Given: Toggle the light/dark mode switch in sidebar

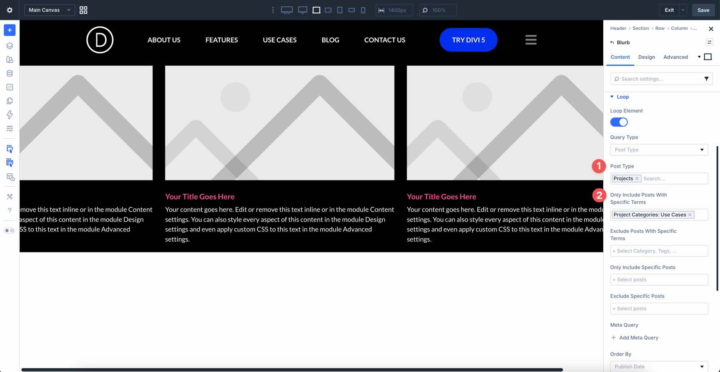Looking at the screenshot, I should (10, 230).
